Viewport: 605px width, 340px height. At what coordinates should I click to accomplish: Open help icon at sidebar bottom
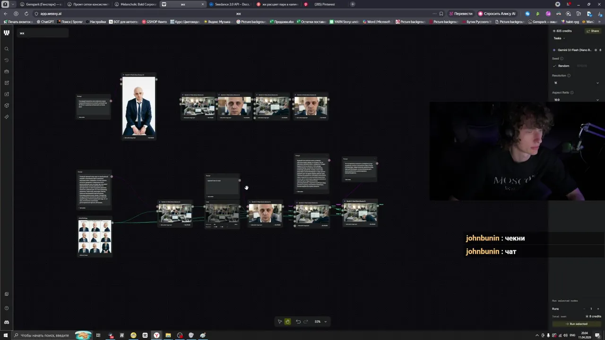tap(7, 308)
